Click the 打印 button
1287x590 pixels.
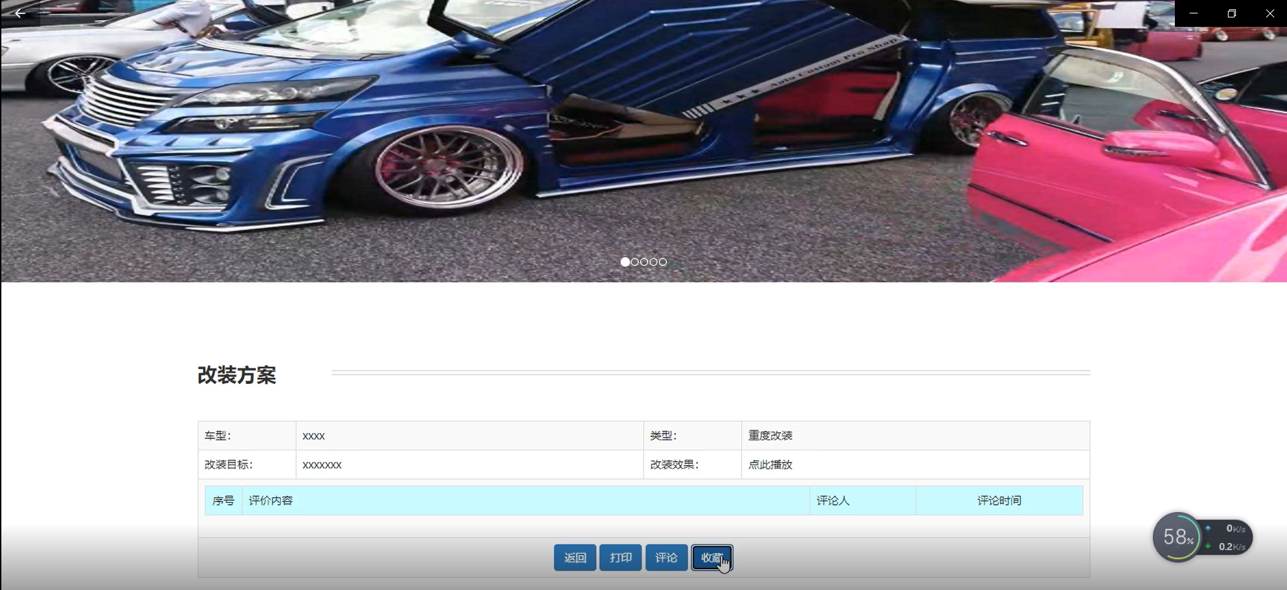[x=621, y=558]
